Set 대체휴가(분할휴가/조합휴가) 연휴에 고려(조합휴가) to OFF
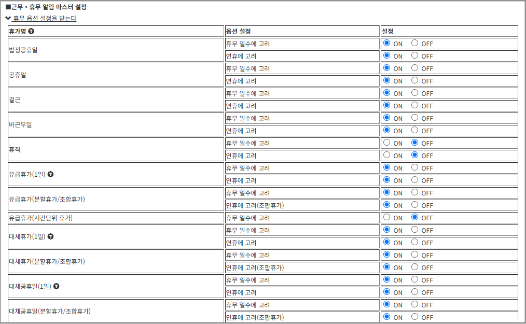 pyautogui.click(x=414, y=267)
